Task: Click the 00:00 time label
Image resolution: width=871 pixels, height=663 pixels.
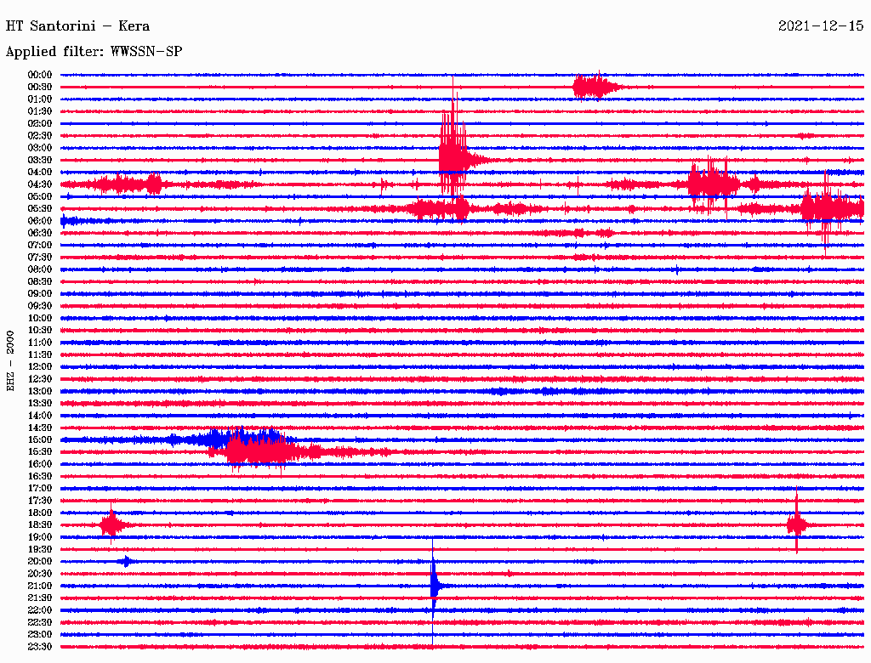Action: click(40, 75)
